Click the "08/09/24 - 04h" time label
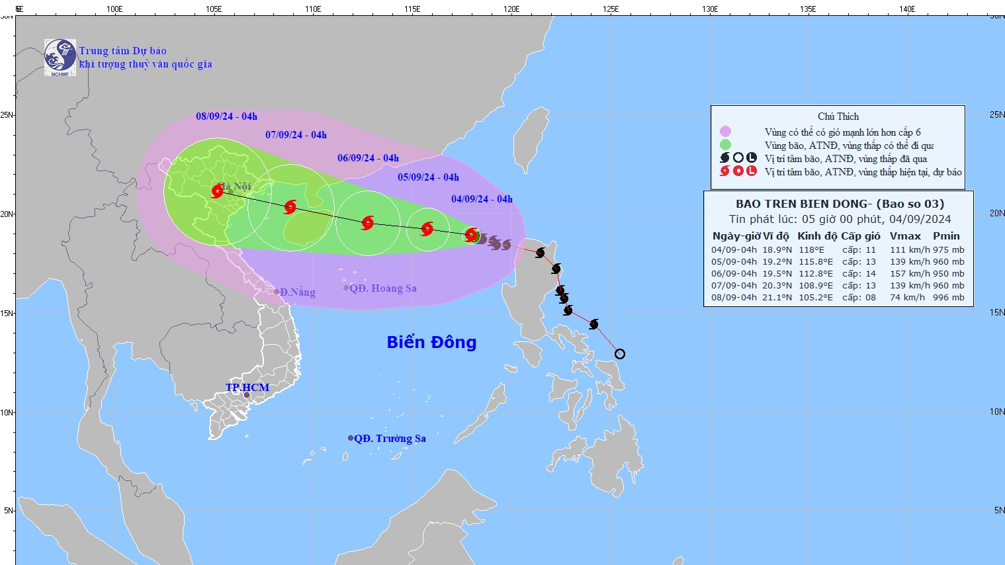Screen dimensions: 1005x565 coord(226,116)
